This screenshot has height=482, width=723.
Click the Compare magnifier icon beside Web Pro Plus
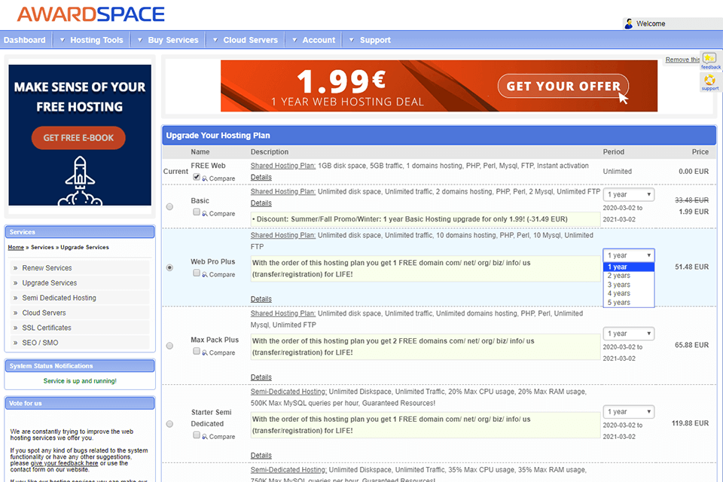205,274
